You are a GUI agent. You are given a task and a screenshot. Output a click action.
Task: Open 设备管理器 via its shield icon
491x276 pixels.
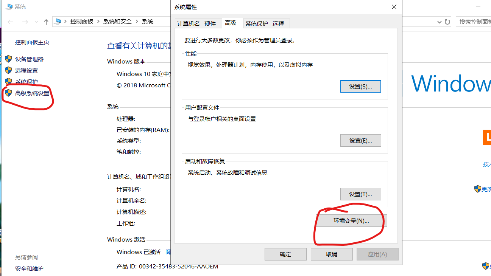(x=8, y=59)
